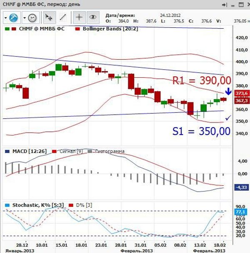This screenshot has height=253, width=250.
Task: Click the MACD blue legend swatch
Action: 7,152
